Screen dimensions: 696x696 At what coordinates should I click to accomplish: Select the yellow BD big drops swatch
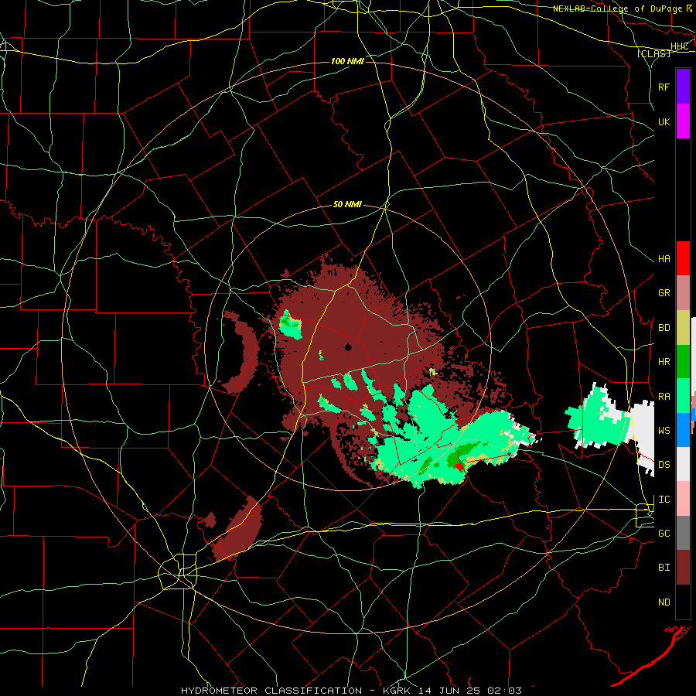pos(683,328)
